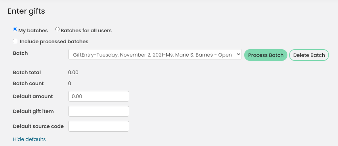Click the "My batches" label text
Screen dimensions: 338x146
pyautogui.click(x=33, y=31)
